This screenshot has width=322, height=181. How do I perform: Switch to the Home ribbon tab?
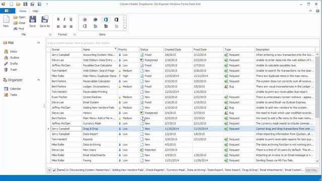click(x=23, y=11)
